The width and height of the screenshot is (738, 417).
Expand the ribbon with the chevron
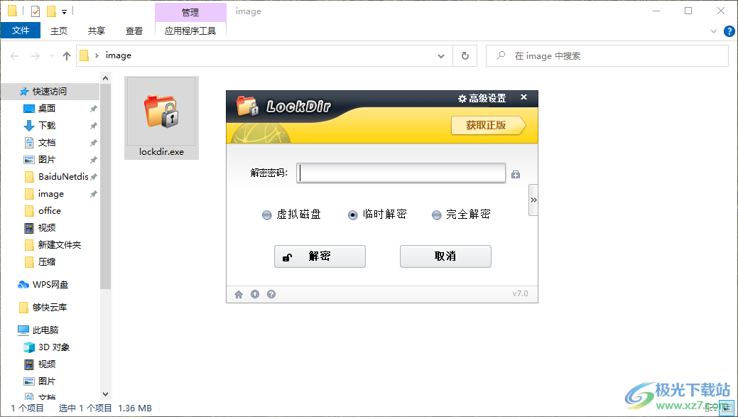pyautogui.click(x=714, y=31)
